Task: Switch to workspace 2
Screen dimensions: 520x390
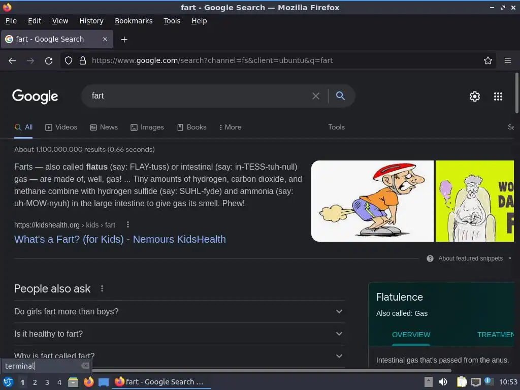Action: tap(35, 382)
